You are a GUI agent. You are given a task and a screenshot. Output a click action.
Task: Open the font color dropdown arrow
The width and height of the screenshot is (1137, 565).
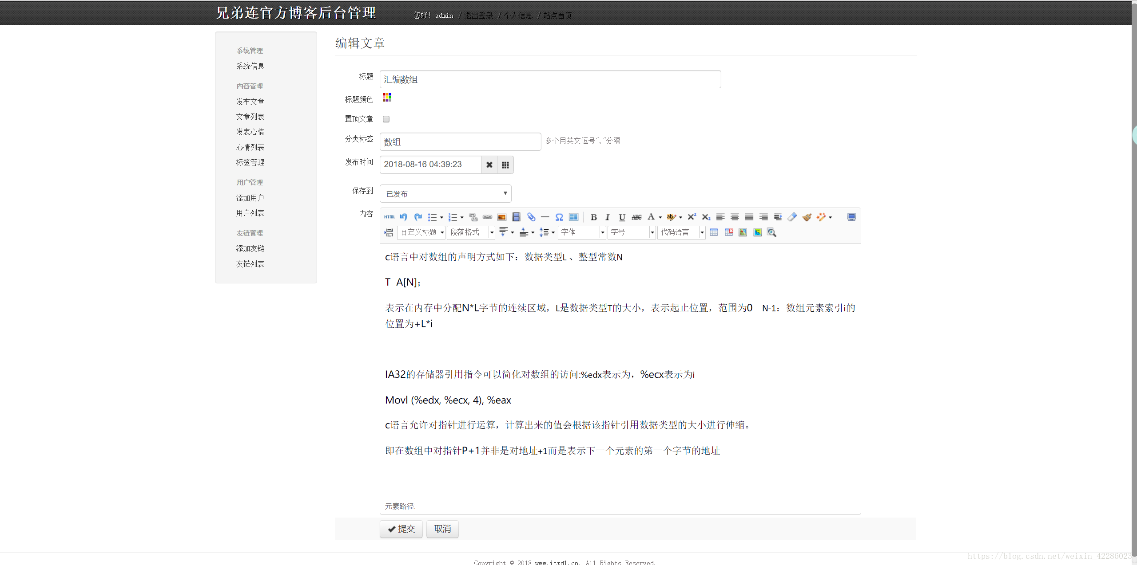(x=660, y=217)
